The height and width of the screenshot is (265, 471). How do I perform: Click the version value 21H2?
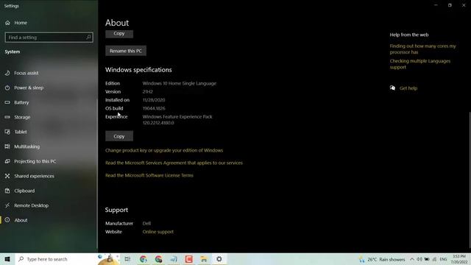coord(148,91)
